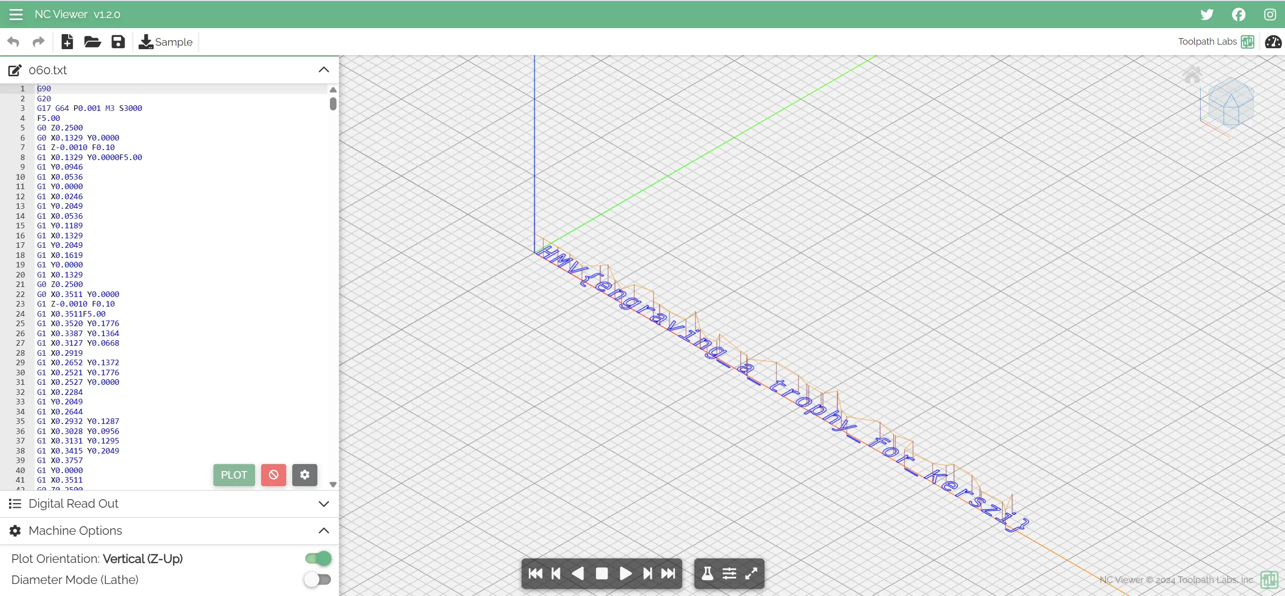
Task: Step forward one toolpath move
Action: [648, 573]
